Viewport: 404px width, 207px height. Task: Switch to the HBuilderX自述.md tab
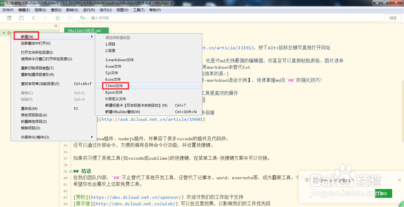[86, 30]
